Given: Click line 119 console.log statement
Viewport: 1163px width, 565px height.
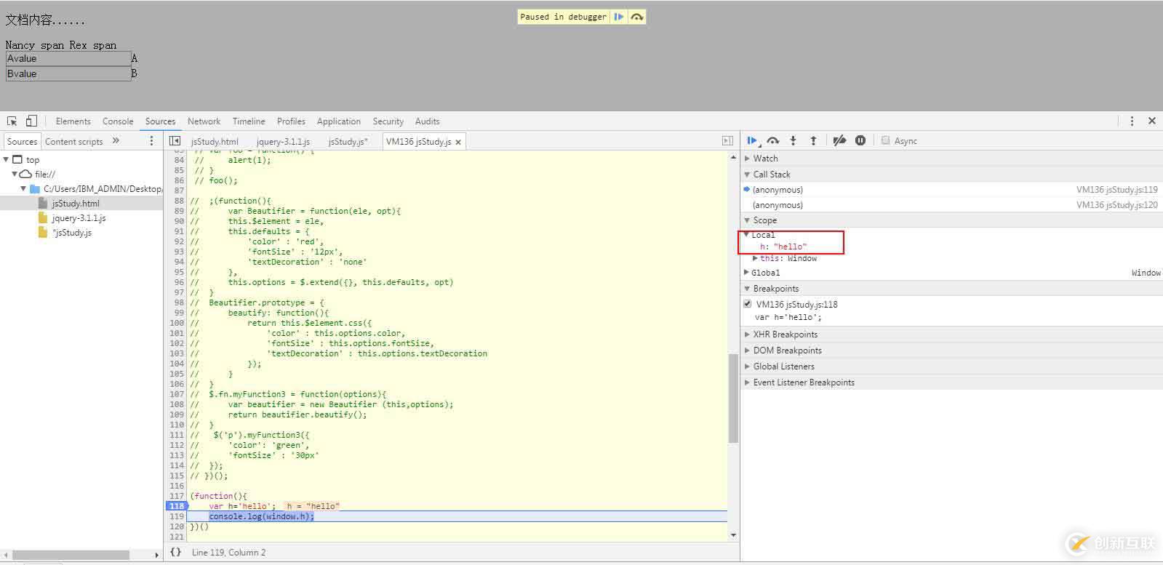Looking at the screenshot, I should click(x=262, y=516).
